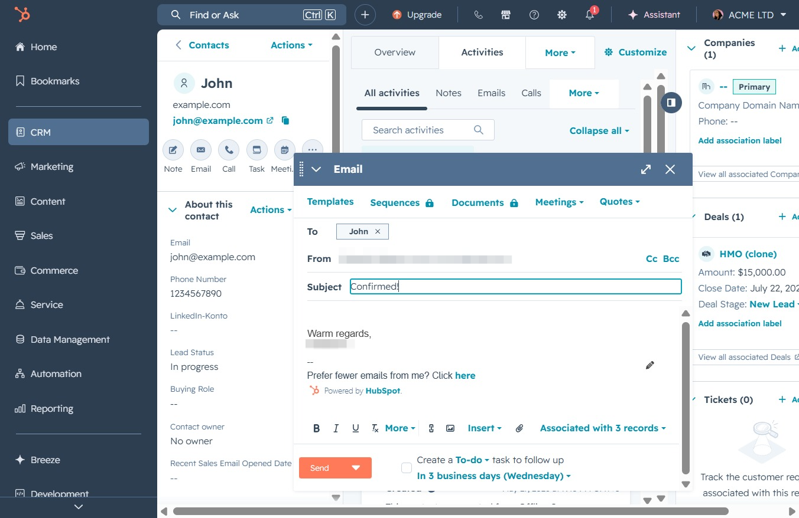Image resolution: width=799 pixels, height=518 pixels.
Task: Switch to the Activities tab
Action: (482, 53)
